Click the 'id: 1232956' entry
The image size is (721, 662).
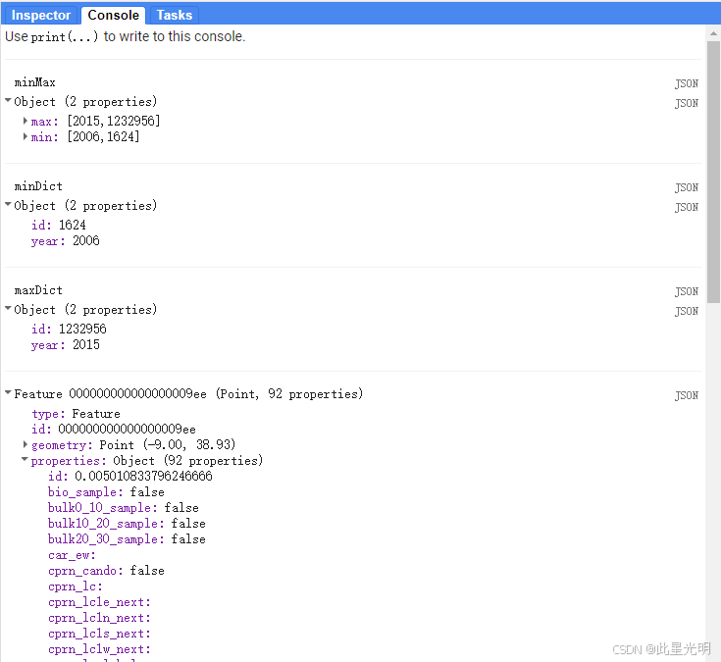tap(69, 329)
